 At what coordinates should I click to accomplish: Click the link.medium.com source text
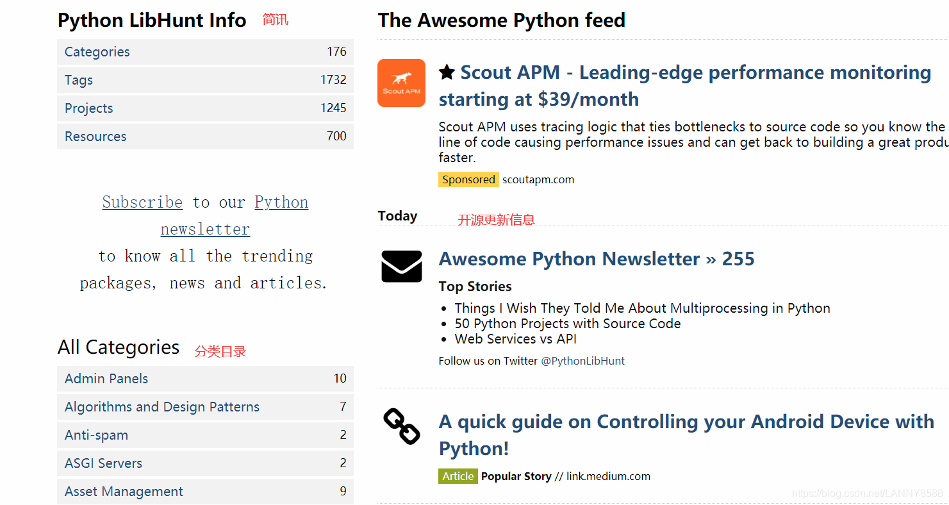(608, 476)
